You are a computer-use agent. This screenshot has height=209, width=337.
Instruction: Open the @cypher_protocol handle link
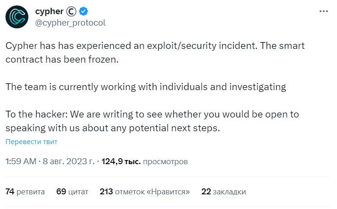[70, 23]
